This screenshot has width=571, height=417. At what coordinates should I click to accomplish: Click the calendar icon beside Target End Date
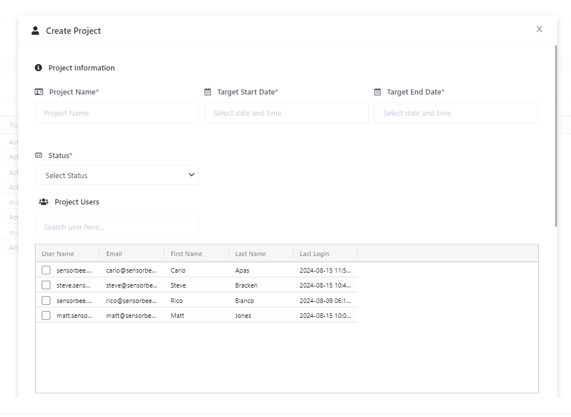(378, 92)
